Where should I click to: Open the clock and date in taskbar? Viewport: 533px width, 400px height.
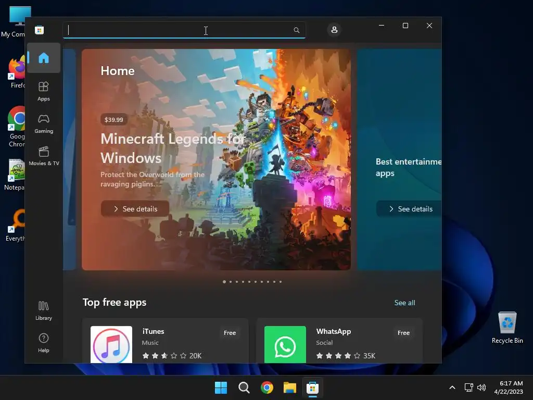[509, 387]
